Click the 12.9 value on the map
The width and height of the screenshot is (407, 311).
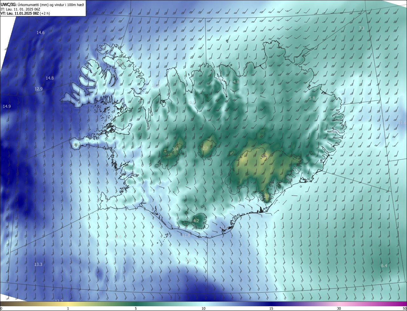(x=38, y=89)
